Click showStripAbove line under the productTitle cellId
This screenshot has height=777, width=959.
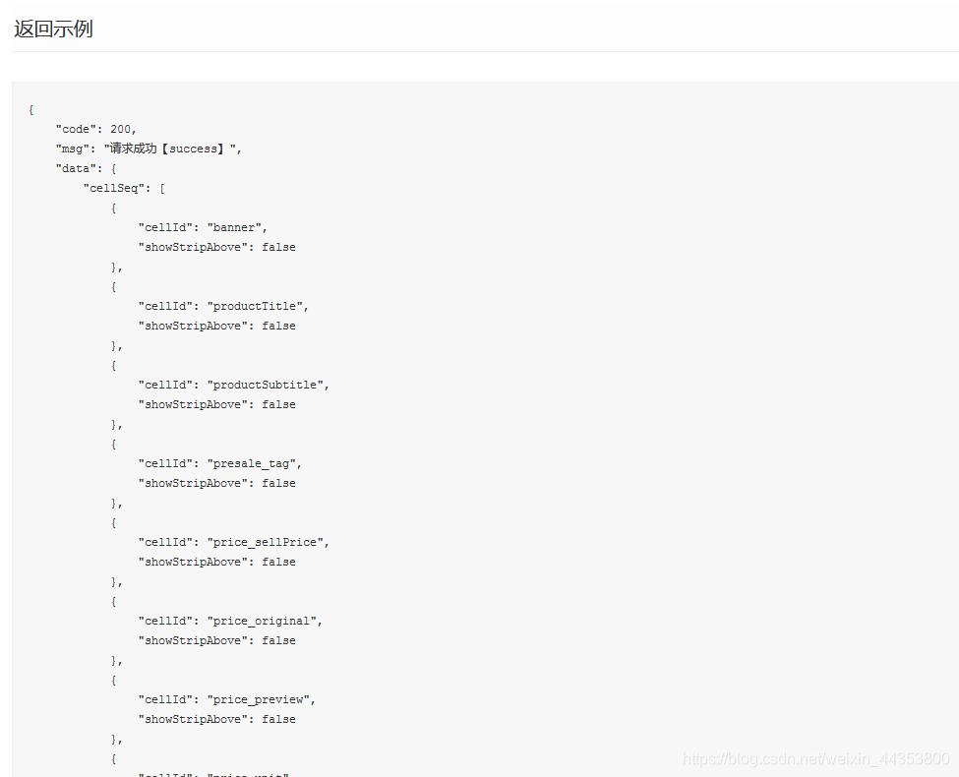pyautogui.click(x=217, y=327)
